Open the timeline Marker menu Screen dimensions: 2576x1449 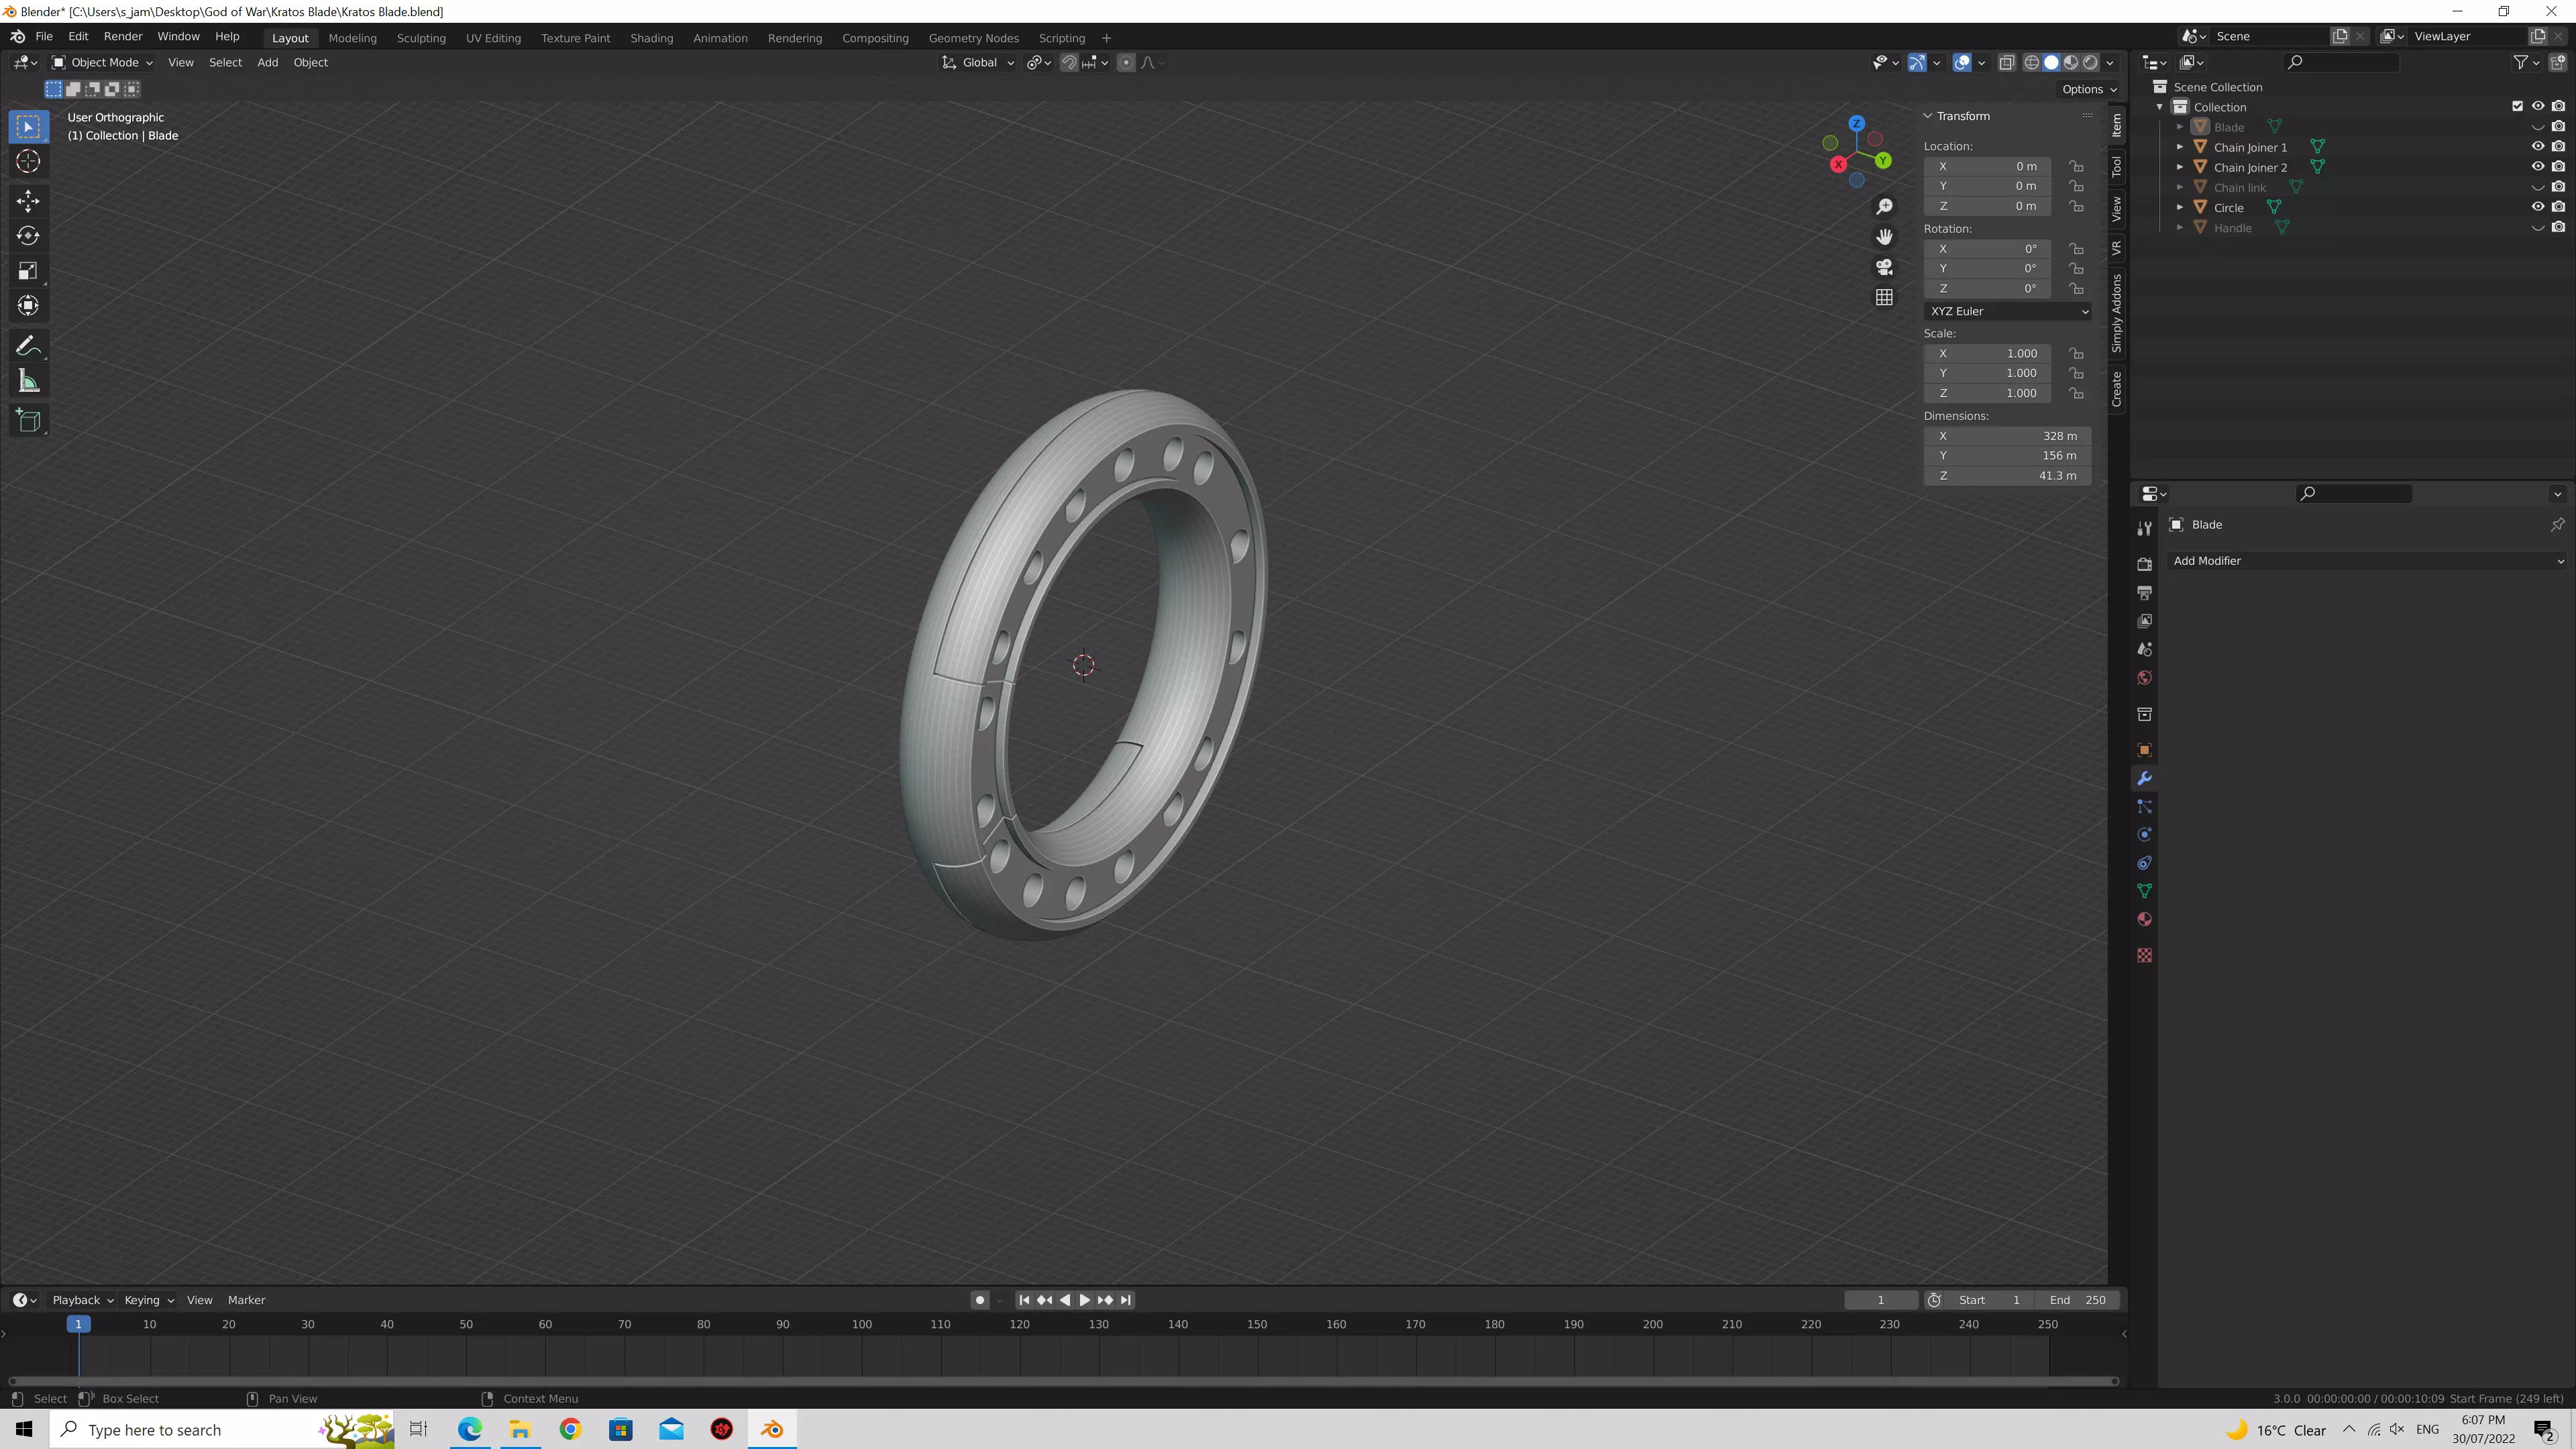click(246, 1300)
